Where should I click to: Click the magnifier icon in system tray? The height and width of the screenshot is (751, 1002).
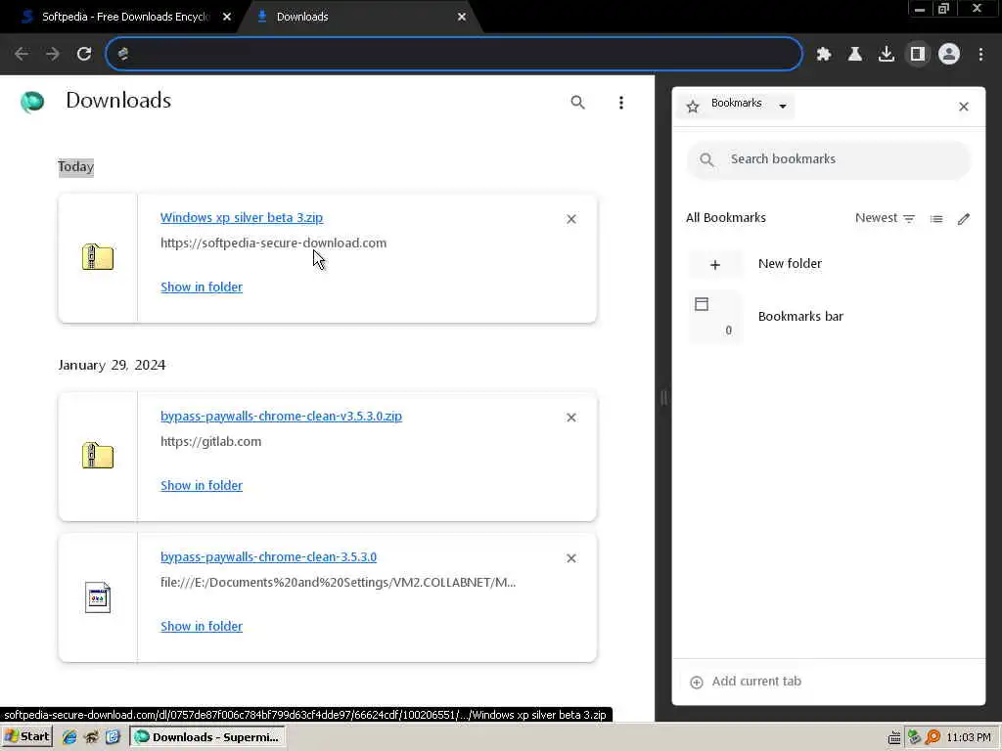pyautogui.click(x=933, y=737)
